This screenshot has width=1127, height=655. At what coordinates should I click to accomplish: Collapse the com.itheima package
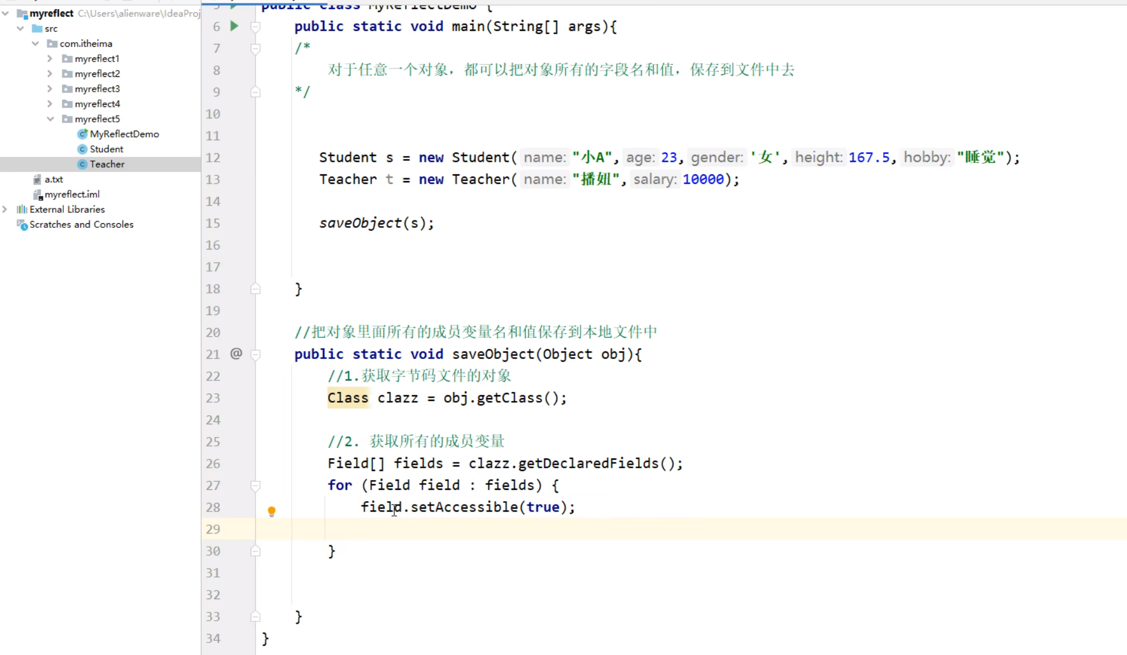(35, 44)
